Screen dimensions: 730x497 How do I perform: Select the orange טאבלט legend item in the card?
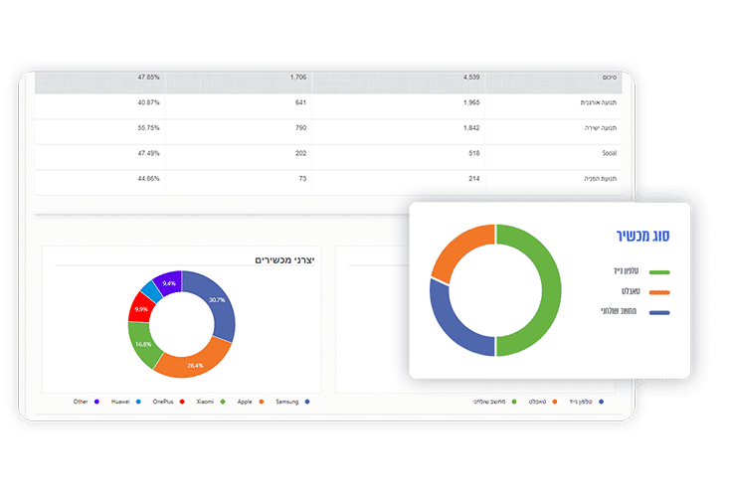(x=645, y=292)
